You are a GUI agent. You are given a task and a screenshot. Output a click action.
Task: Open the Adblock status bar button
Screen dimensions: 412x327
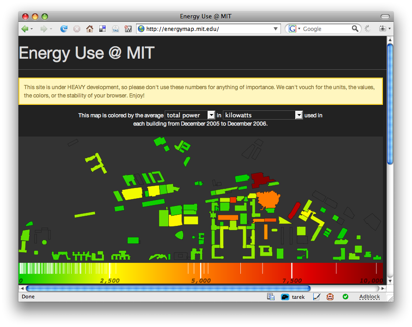pos(370,297)
